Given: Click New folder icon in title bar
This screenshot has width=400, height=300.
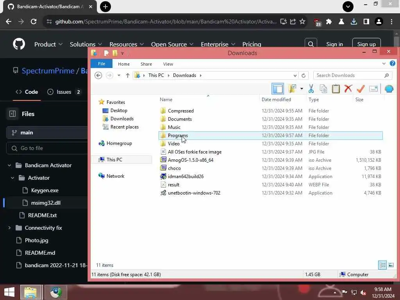Looking at the screenshot, I should 115,53.
